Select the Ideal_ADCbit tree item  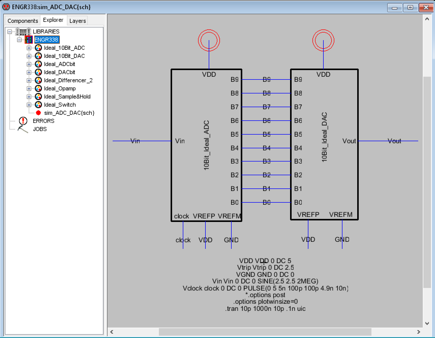[x=59, y=64]
